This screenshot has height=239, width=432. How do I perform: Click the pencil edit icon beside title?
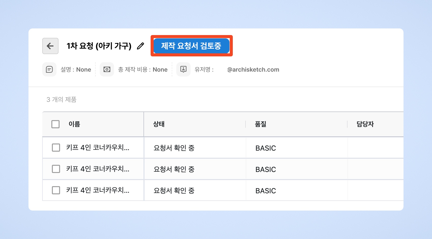tap(140, 46)
